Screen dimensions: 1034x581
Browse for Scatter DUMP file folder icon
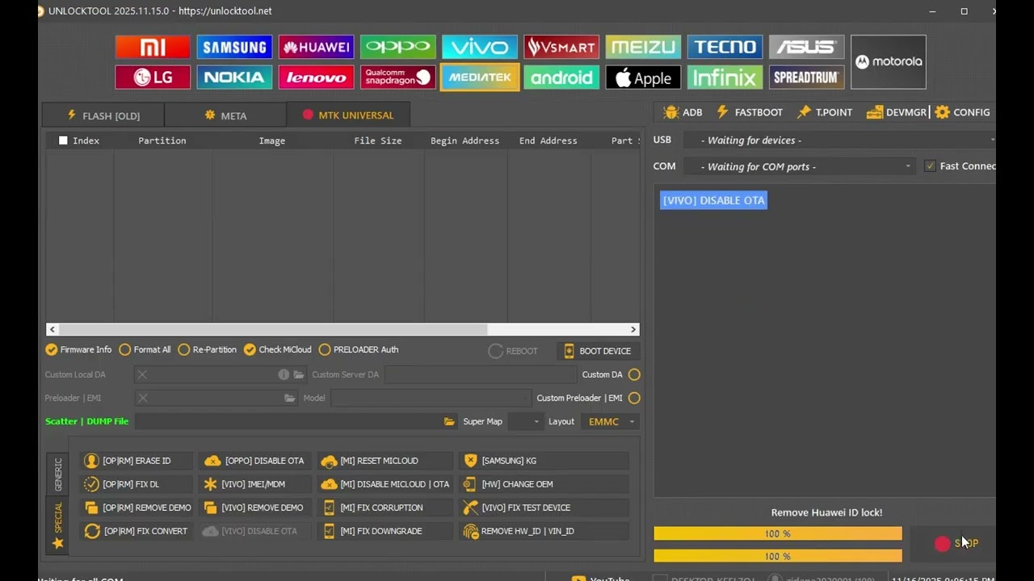(449, 421)
